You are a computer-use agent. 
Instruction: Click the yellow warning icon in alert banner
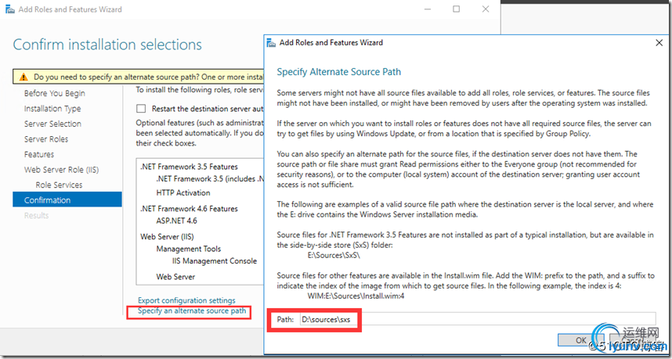pos(23,77)
